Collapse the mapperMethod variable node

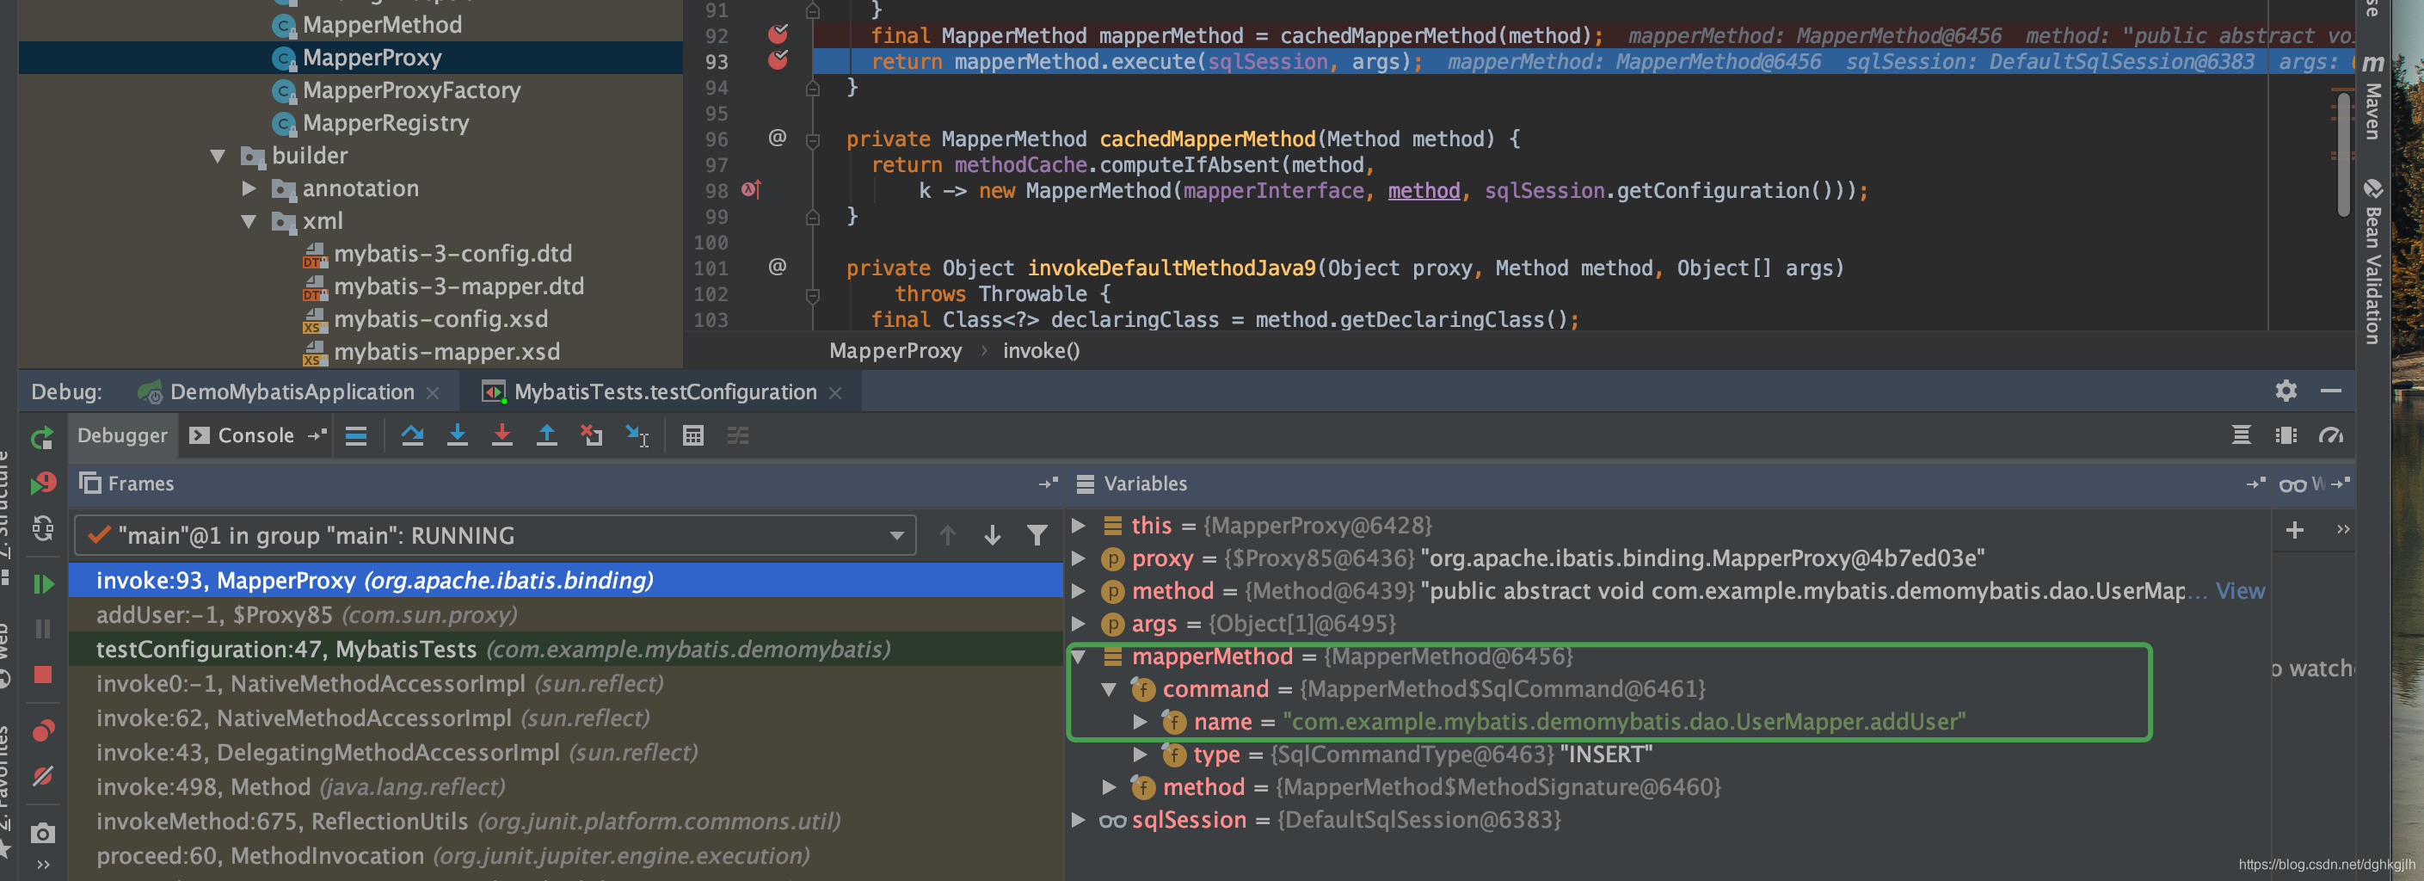[x=1080, y=657]
